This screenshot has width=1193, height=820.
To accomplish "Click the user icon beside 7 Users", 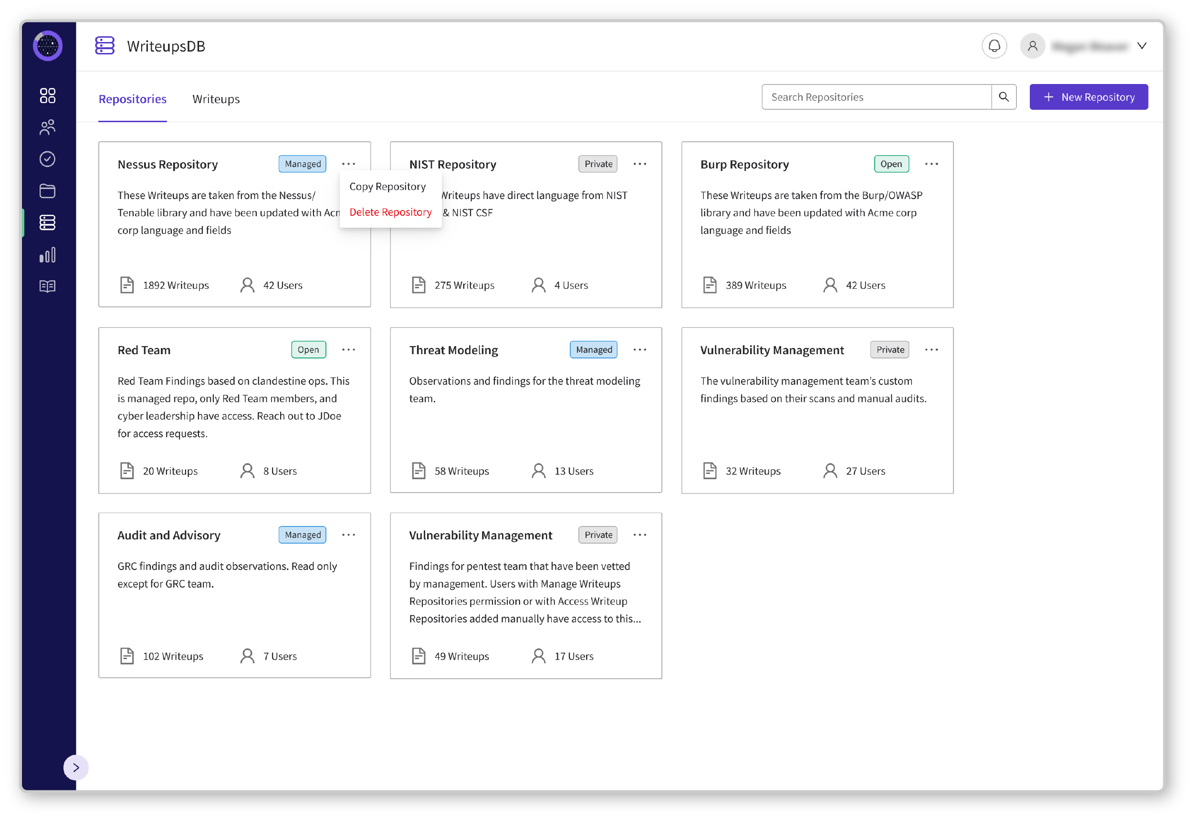I will pyautogui.click(x=248, y=657).
